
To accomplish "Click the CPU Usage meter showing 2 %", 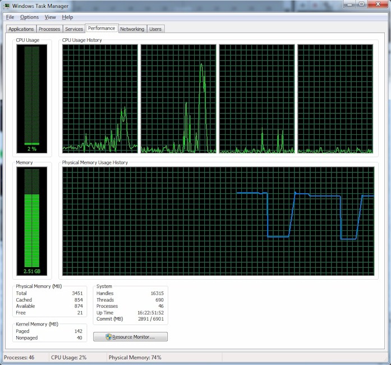I will (x=31, y=99).
